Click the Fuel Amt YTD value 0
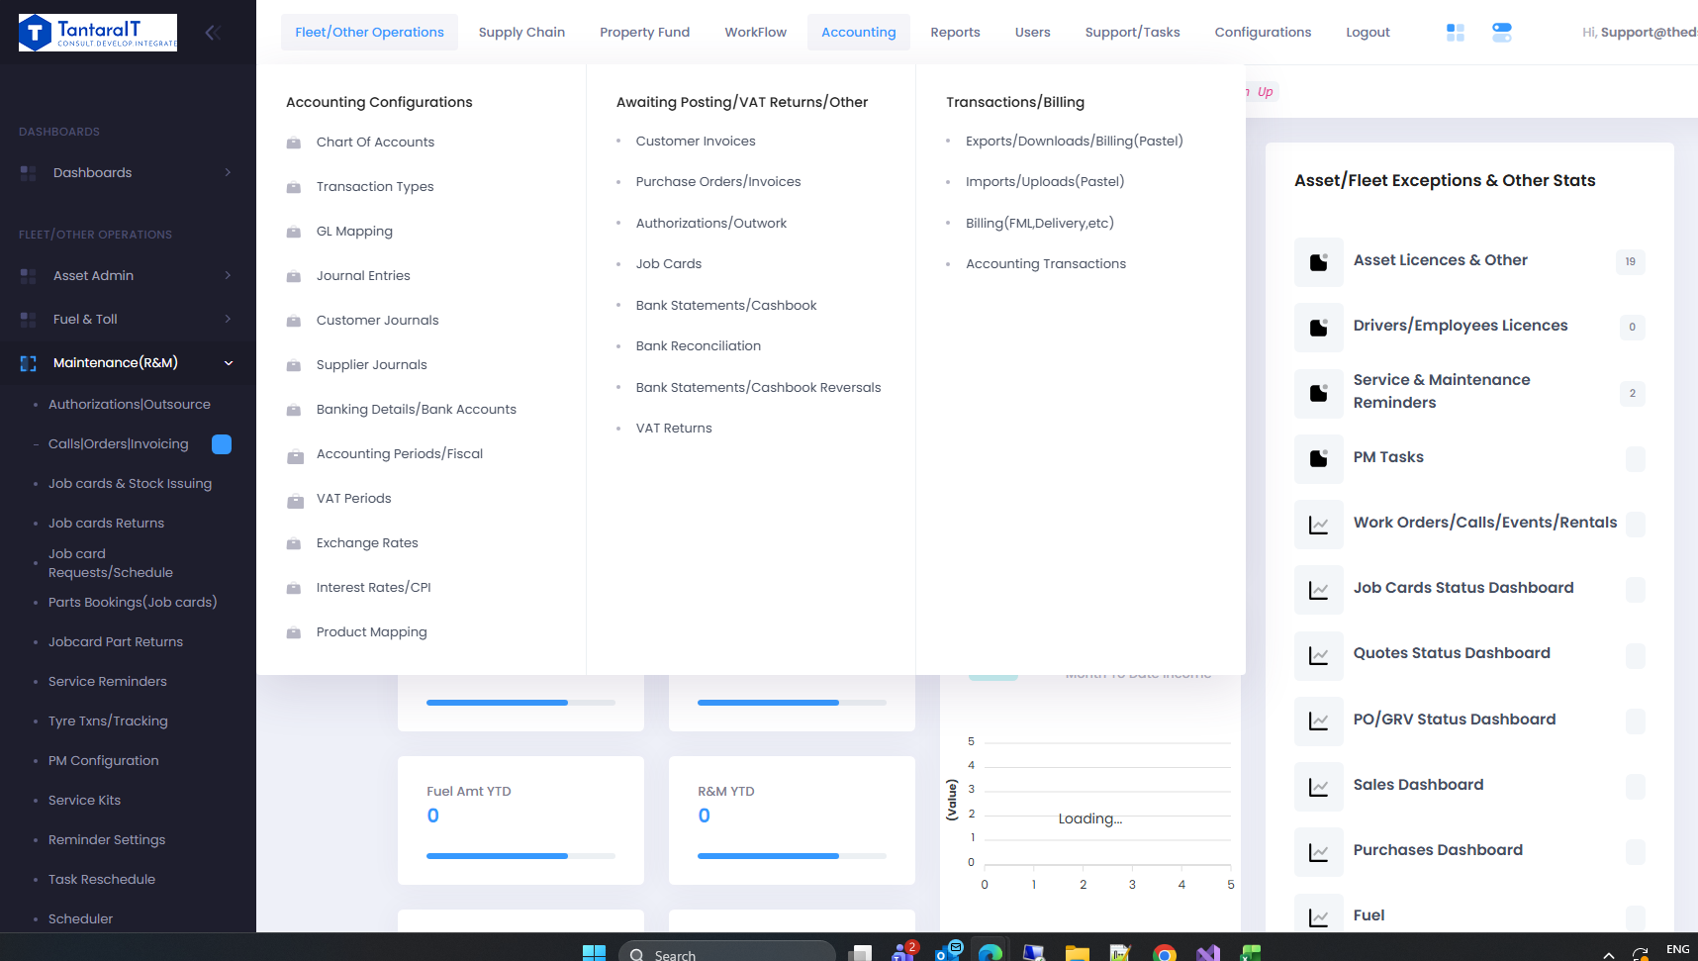Viewport: 1698px width, 961px height. click(433, 817)
